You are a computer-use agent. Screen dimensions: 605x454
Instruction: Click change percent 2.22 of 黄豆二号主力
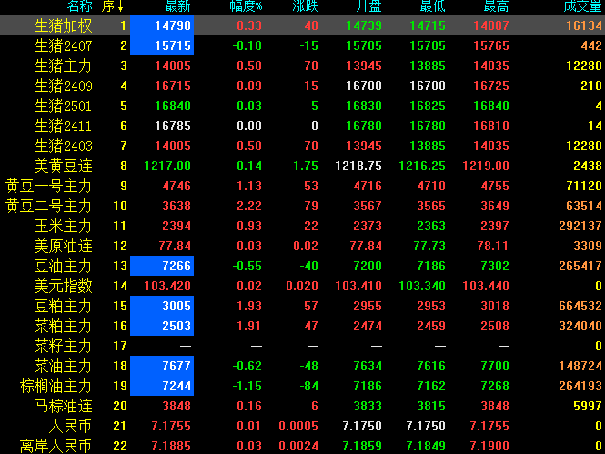coord(249,207)
